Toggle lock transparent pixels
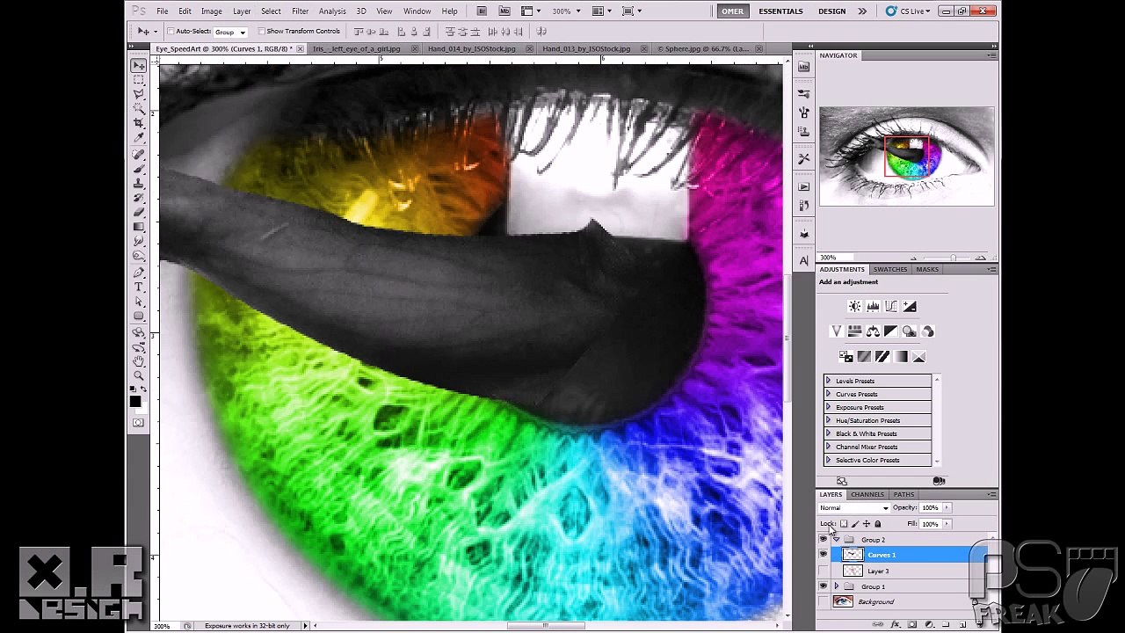 click(x=844, y=524)
